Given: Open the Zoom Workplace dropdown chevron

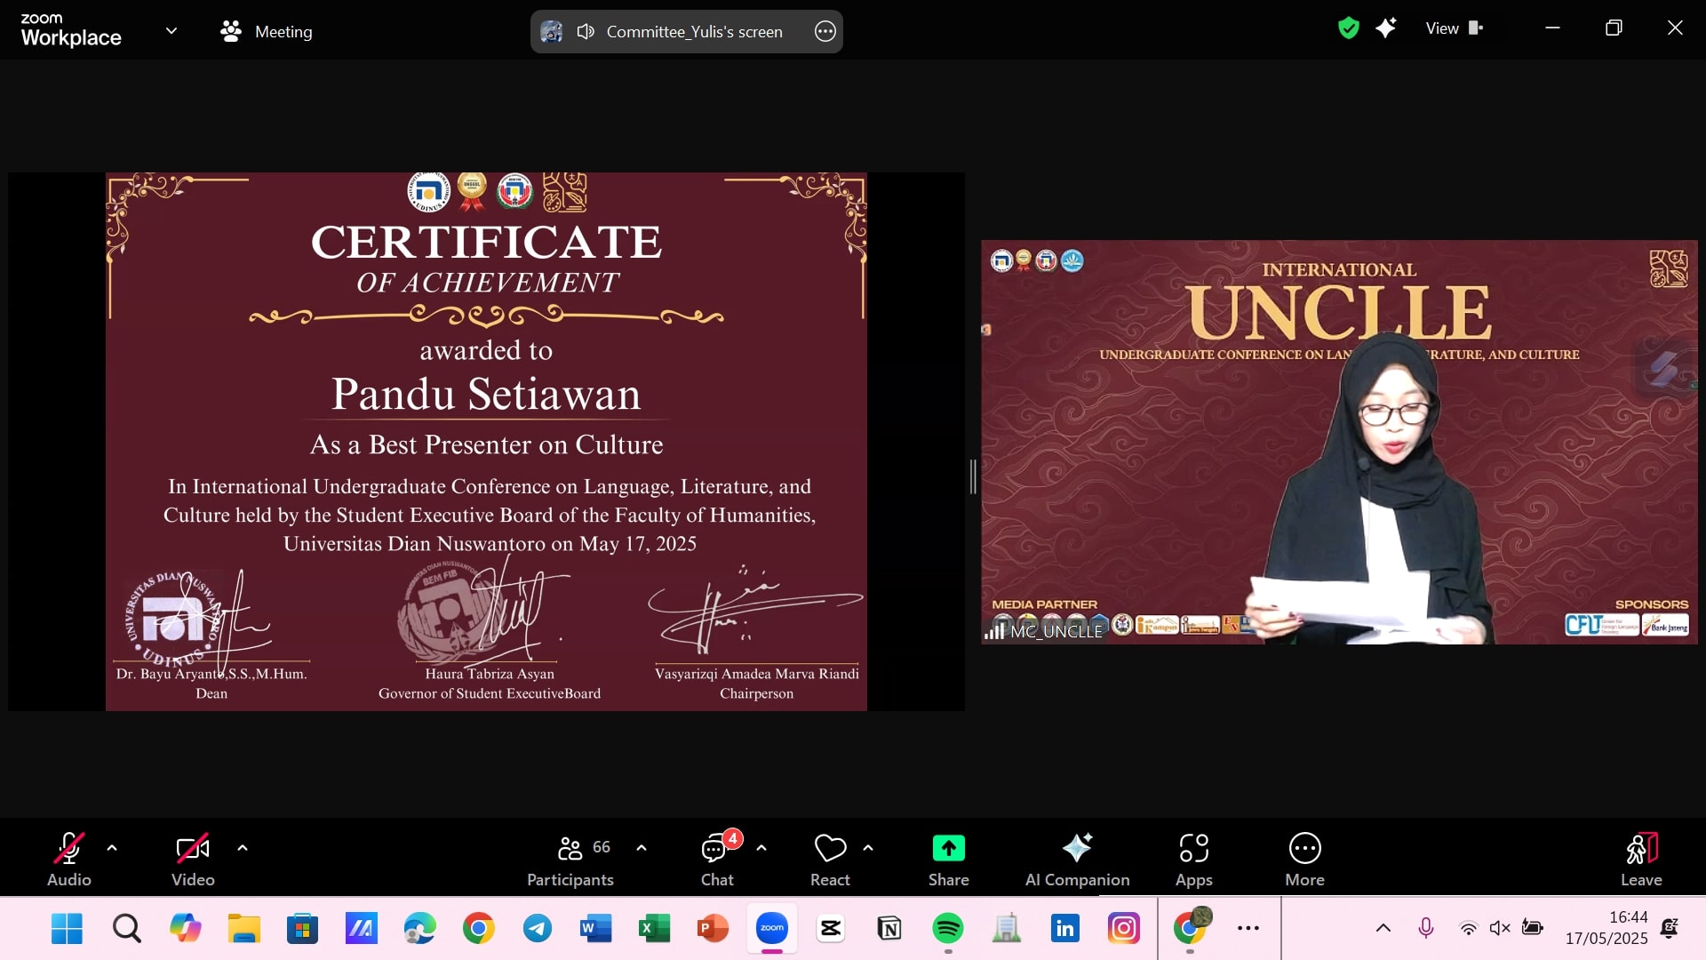Looking at the screenshot, I should (x=171, y=31).
